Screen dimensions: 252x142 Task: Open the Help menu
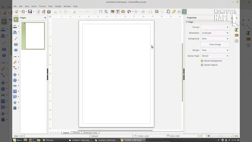pyautogui.click(x=75, y=6)
